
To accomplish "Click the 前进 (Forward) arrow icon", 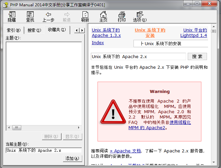I will point(67,17).
